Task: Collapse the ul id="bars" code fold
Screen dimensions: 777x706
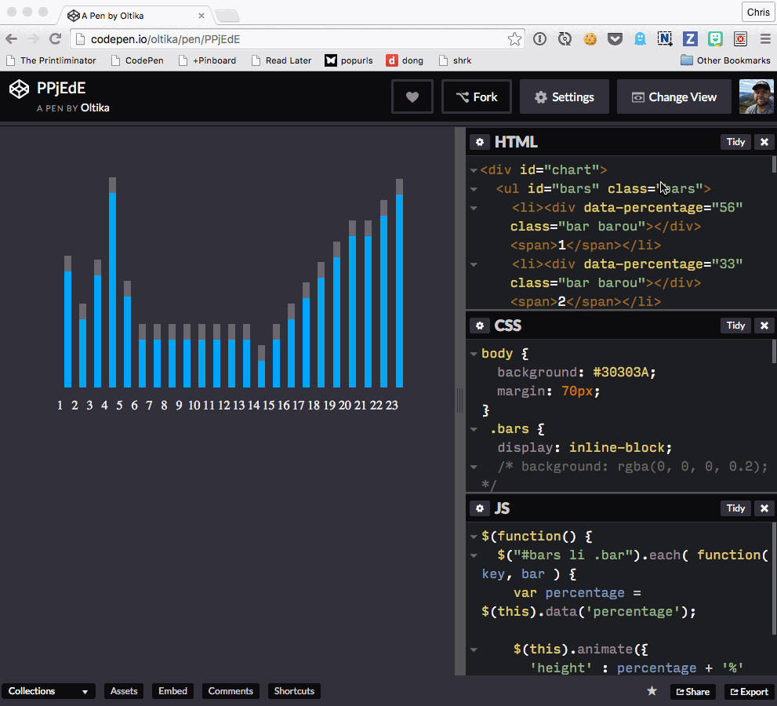Action: [474, 189]
